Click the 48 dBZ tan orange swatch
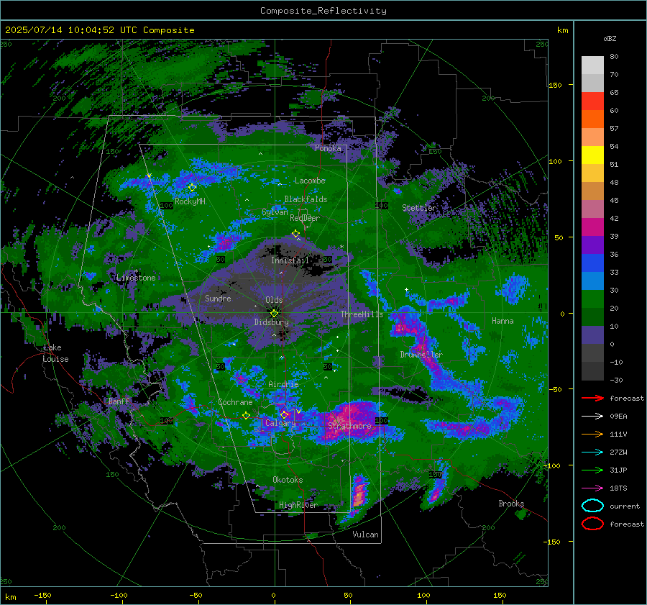 pyautogui.click(x=592, y=191)
